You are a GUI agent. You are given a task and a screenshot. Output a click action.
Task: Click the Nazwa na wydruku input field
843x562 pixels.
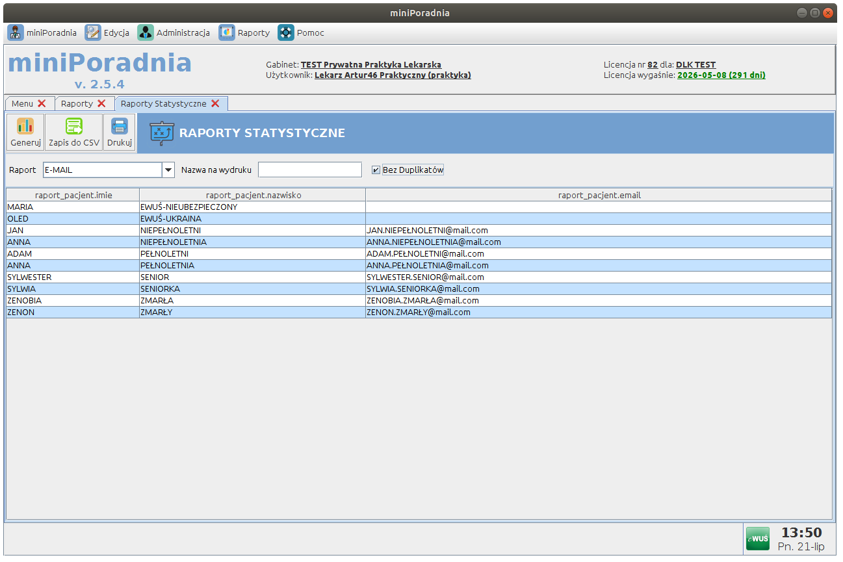point(309,170)
